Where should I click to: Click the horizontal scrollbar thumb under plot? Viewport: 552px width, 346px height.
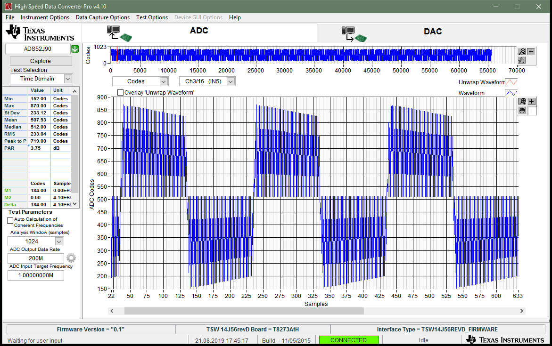coord(244,311)
